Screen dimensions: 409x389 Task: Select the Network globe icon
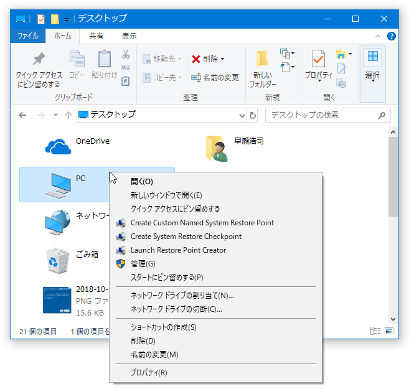click(x=58, y=222)
